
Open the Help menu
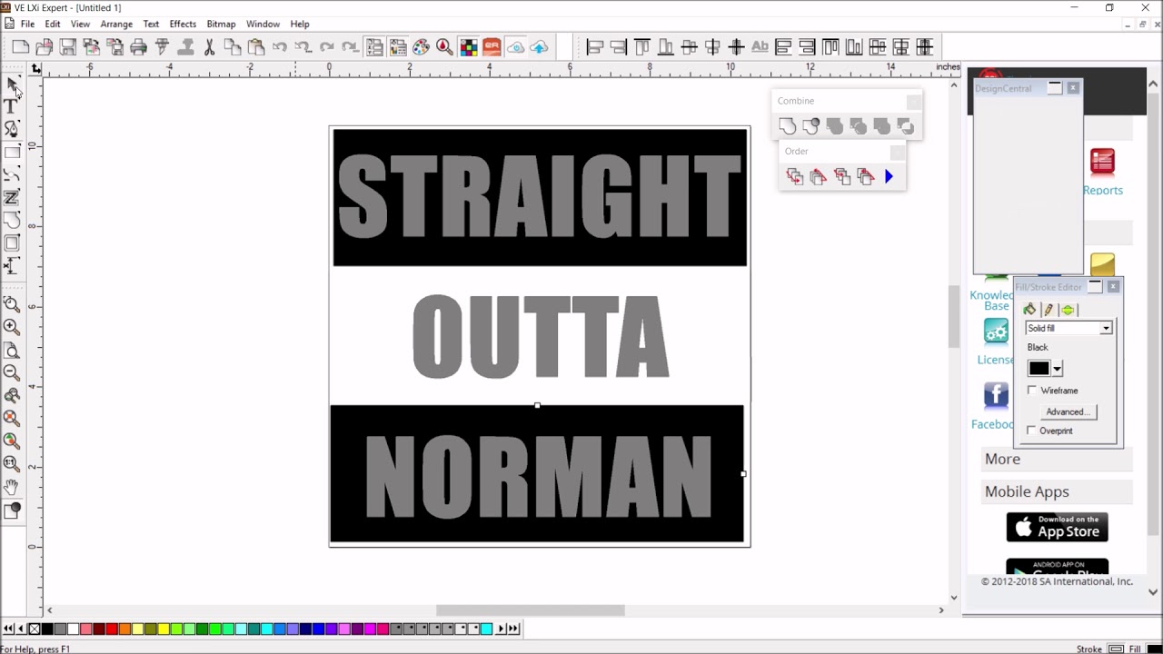(x=300, y=24)
